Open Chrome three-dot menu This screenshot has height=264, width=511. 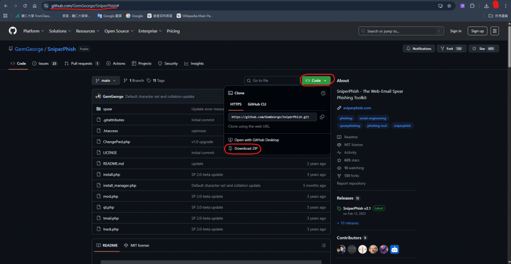point(506,6)
